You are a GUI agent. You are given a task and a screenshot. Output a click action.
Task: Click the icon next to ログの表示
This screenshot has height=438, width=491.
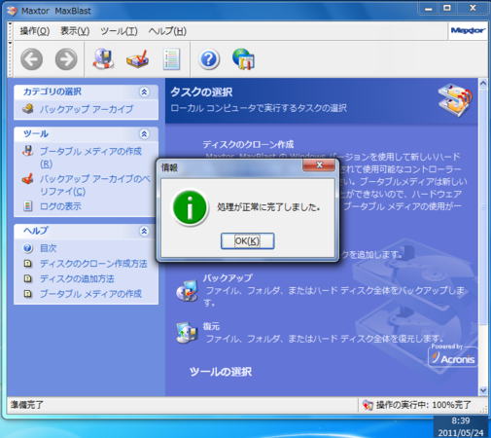(28, 206)
